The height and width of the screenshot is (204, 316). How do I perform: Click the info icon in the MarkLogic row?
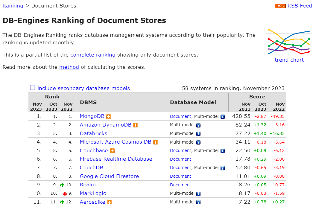[198, 194]
